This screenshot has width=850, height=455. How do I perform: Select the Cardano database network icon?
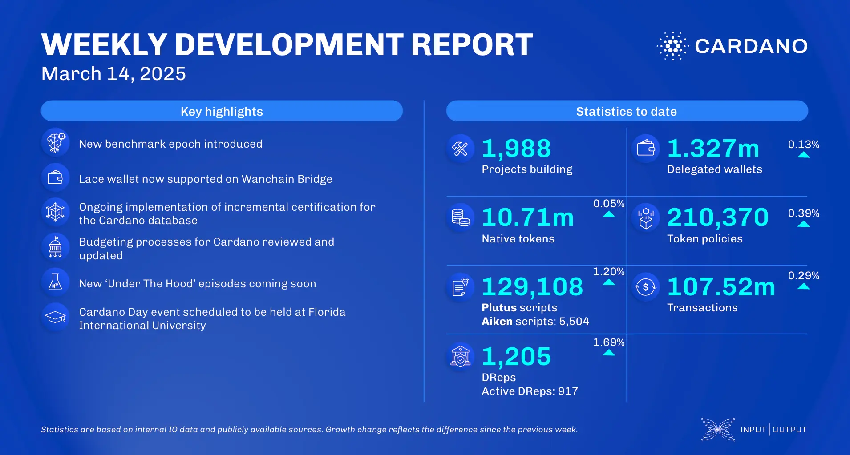point(55,212)
